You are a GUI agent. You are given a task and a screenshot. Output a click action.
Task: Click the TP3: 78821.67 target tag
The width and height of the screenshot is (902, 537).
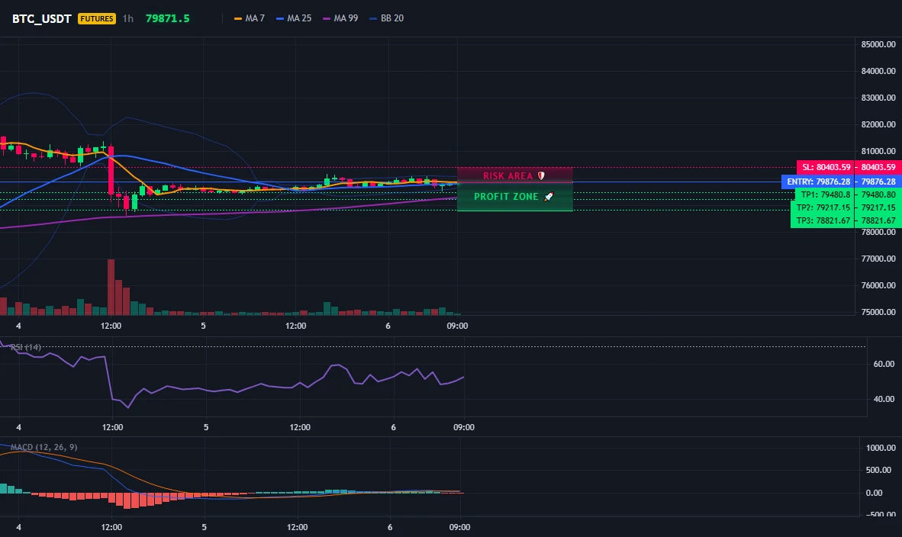[x=823, y=220]
